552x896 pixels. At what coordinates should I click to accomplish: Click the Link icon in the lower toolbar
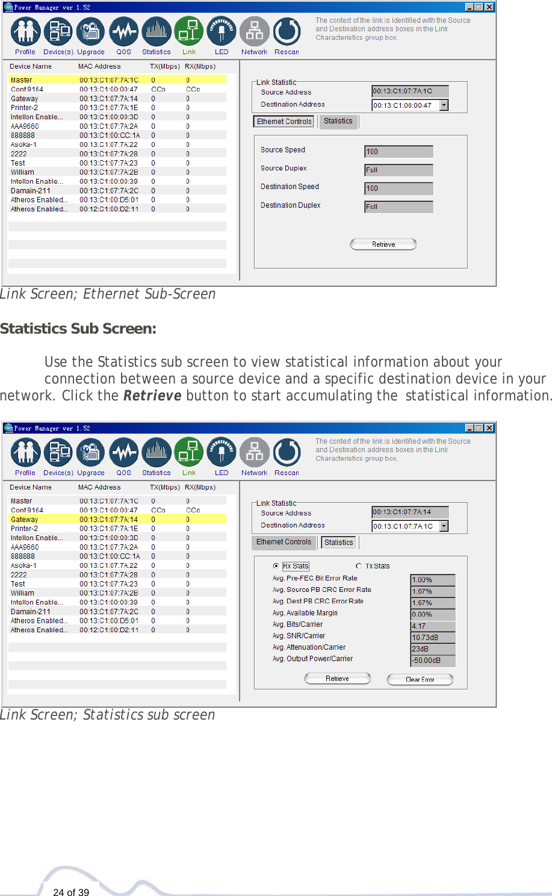pos(188,452)
